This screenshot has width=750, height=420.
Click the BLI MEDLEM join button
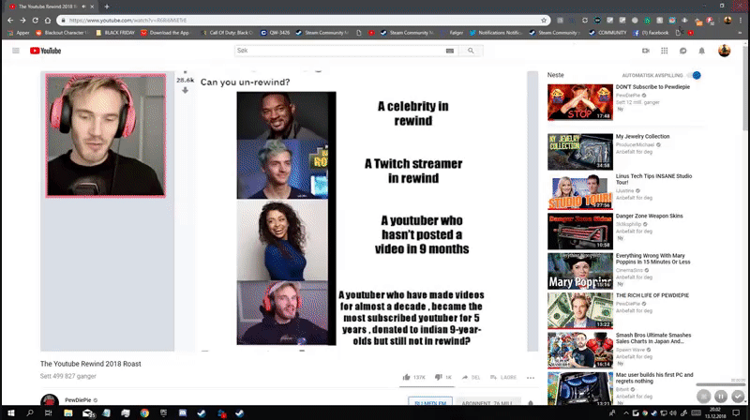point(430,402)
